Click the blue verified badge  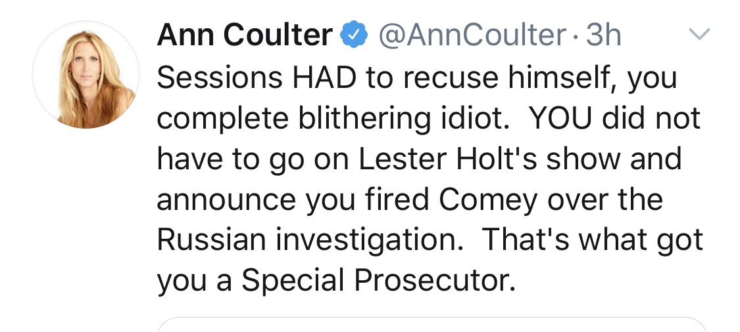[353, 37]
